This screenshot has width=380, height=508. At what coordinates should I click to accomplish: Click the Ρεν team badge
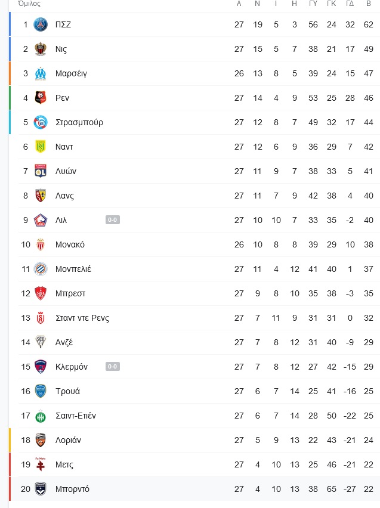(x=41, y=98)
